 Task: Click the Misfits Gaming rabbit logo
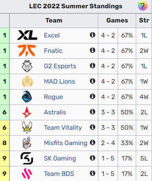coord(27,143)
